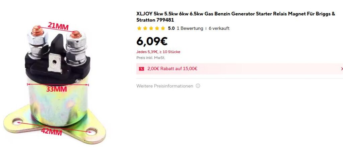343x156 pixels.
Task: Click the 5.0 rating score
Action: [x=171, y=28]
